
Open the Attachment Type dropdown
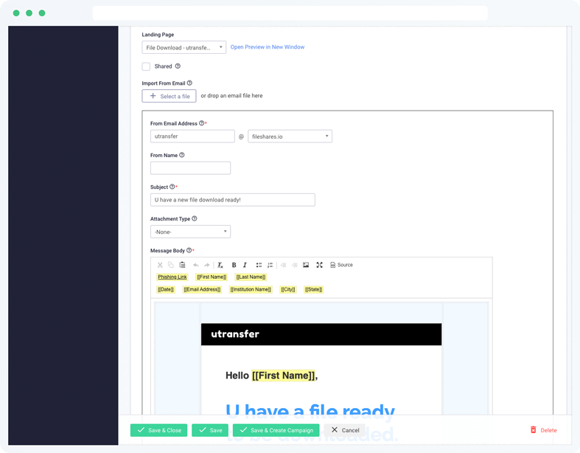(190, 232)
